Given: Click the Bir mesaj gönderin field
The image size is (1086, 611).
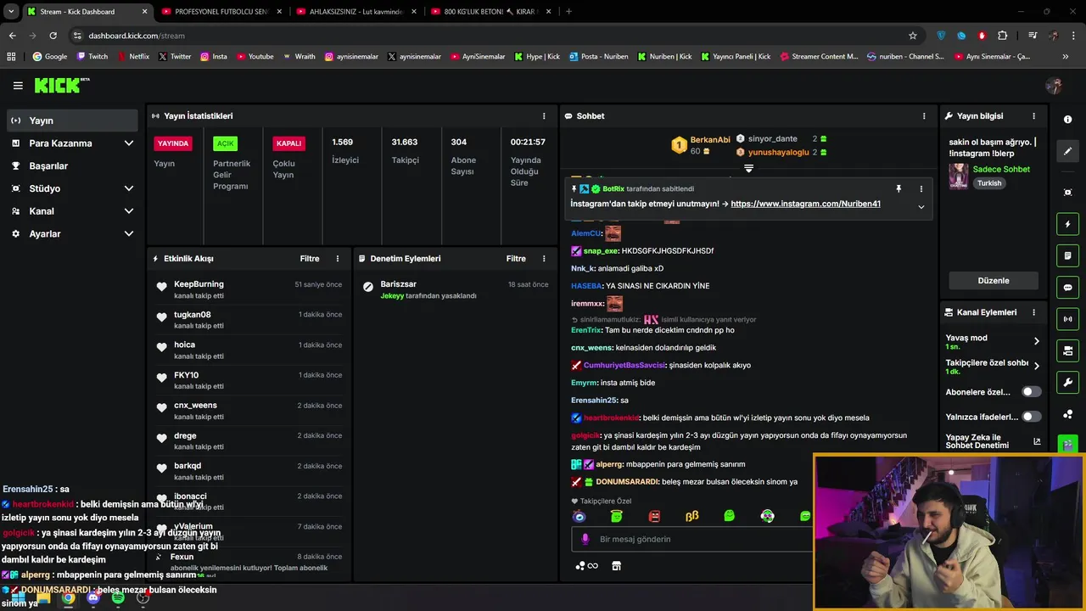Looking at the screenshot, I should click(691, 539).
